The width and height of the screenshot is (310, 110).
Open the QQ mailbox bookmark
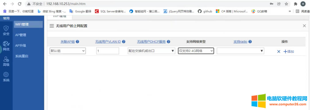tap(259, 11)
